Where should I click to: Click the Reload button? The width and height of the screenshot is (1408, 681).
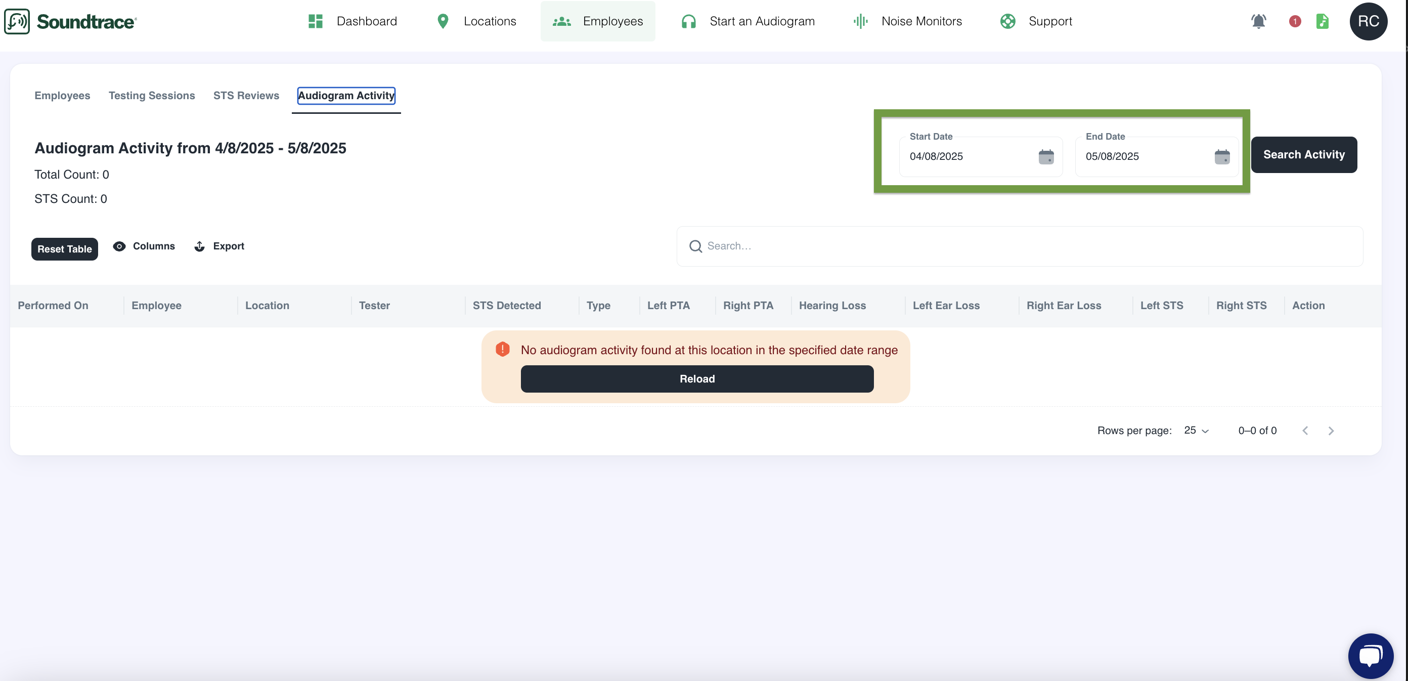pos(697,379)
